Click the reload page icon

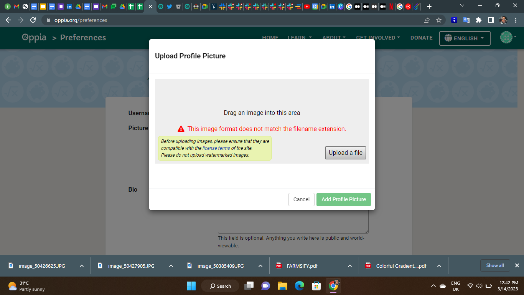[x=33, y=20]
